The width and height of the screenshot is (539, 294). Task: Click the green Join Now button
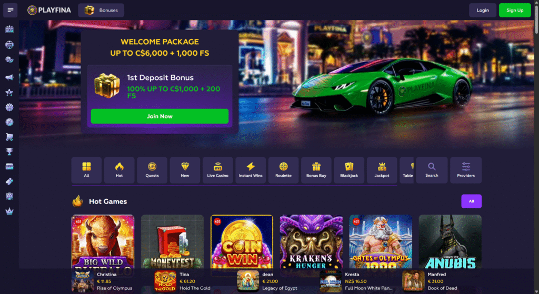pos(159,116)
